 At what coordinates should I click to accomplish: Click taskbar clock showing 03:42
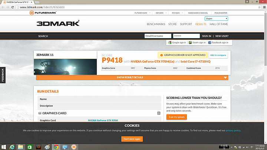point(260,147)
